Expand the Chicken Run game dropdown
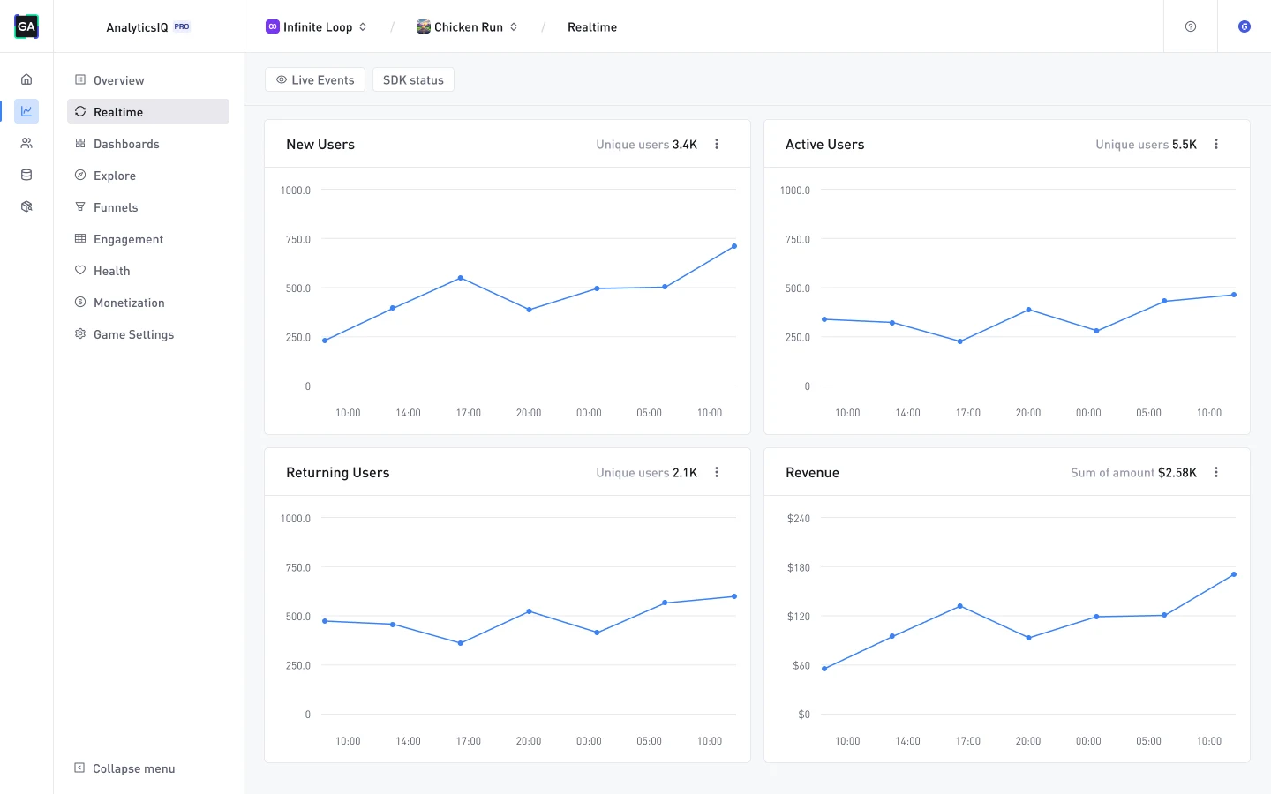This screenshot has height=794, width=1271. coord(514,26)
